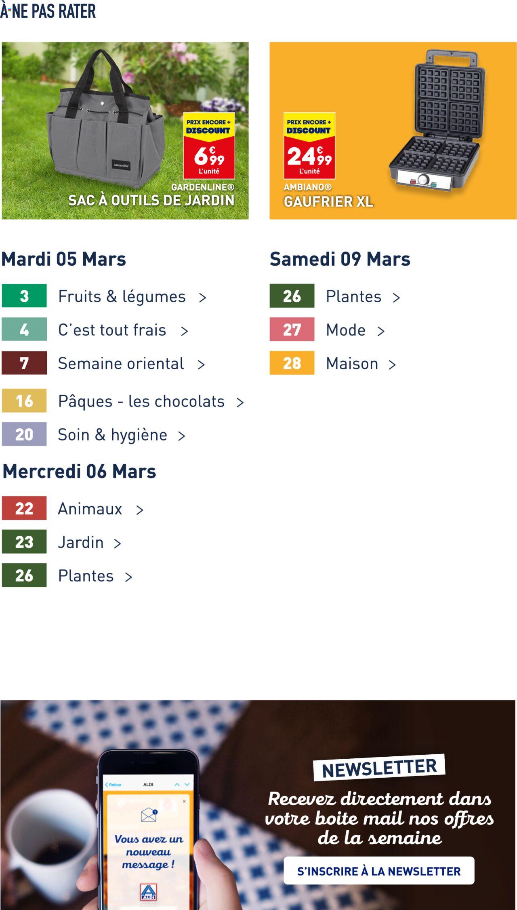Expand the Fruits & légumes chevron
This screenshot has width=517, height=910.
pos(202,297)
